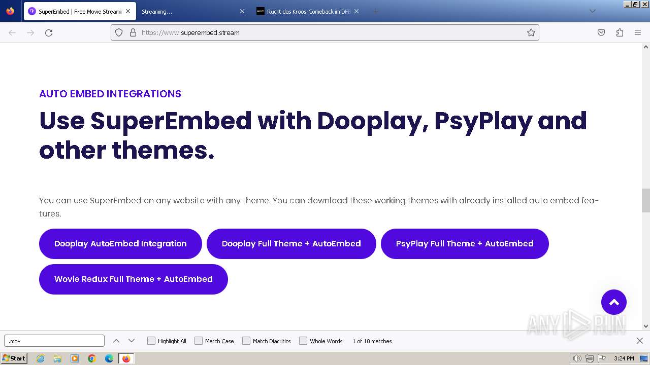Screen dimensions: 650x365
Task: Reload the current page
Action: (49, 32)
